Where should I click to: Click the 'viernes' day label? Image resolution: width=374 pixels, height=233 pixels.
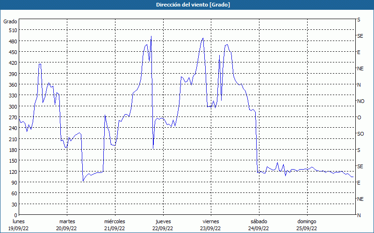[211, 221]
